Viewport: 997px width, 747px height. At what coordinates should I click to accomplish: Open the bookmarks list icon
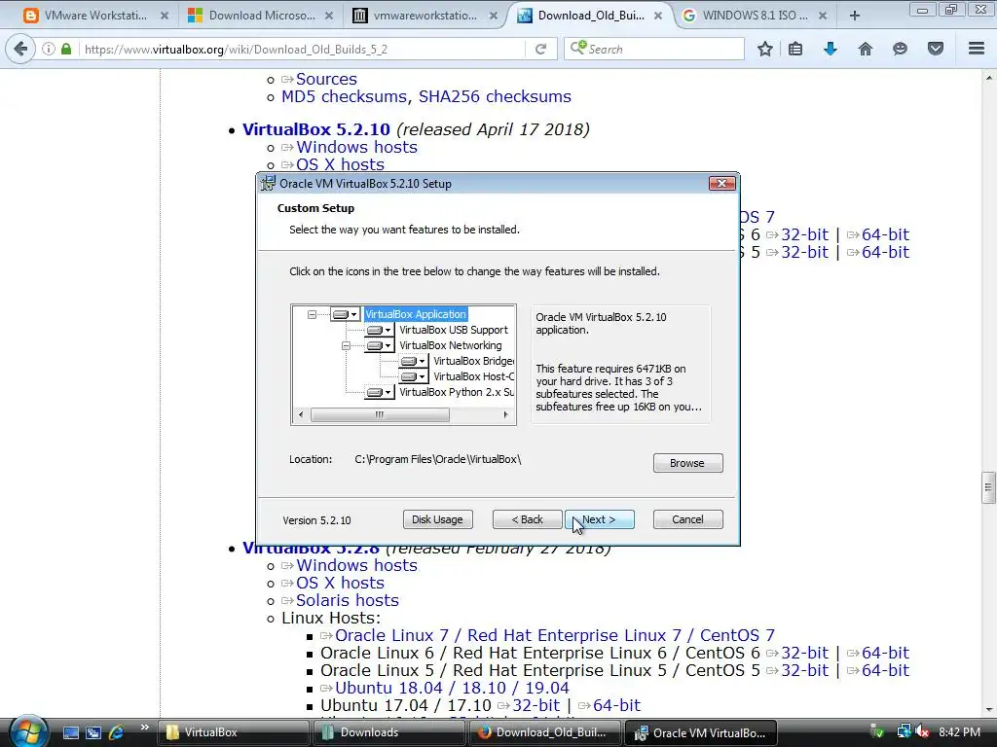(x=795, y=49)
